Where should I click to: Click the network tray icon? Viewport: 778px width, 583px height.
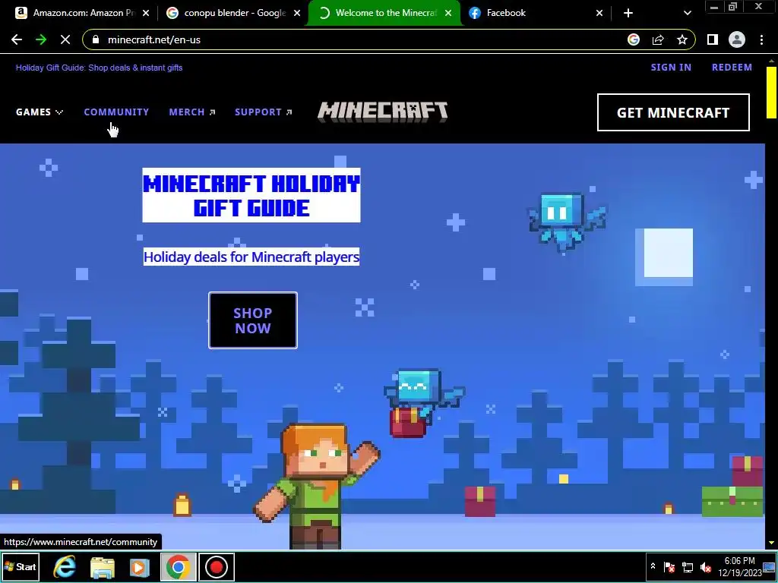(x=688, y=567)
